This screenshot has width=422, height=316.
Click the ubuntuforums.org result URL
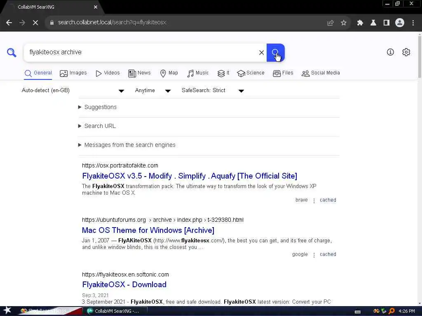162,220
